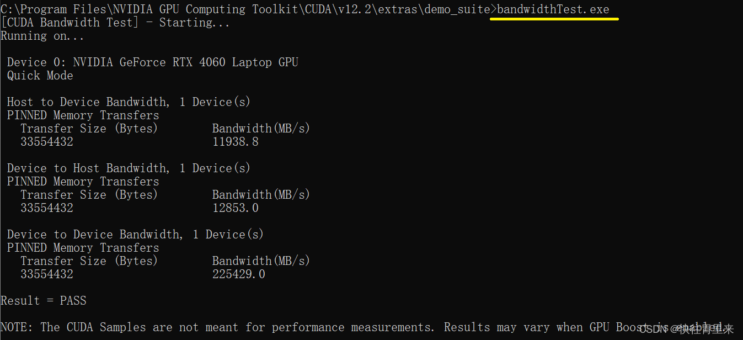The width and height of the screenshot is (743, 340).
Task: Click the Device to Device value 225429.0
Action: [x=239, y=274]
